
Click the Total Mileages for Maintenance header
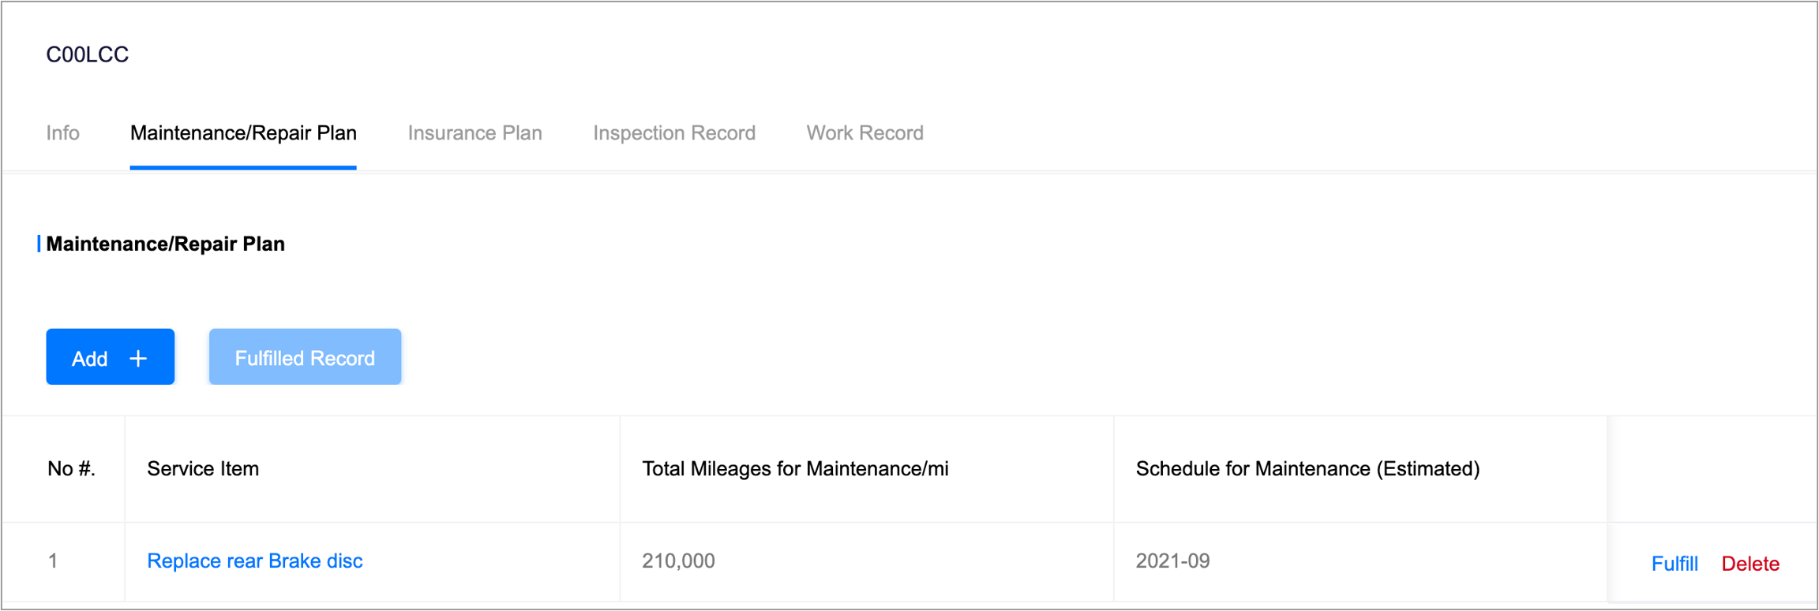point(795,469)
